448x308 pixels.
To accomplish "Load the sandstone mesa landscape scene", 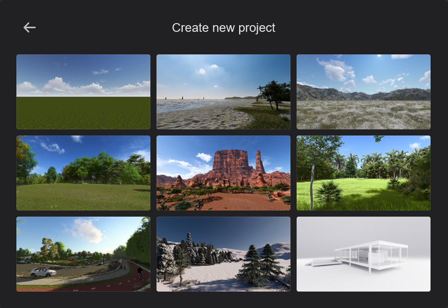I will click(x=223, y=173).
